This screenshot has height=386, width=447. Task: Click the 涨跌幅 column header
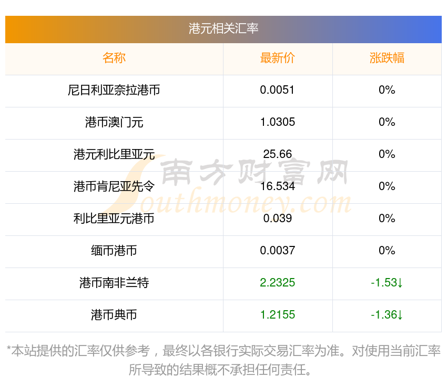click(x=387, y=58)
